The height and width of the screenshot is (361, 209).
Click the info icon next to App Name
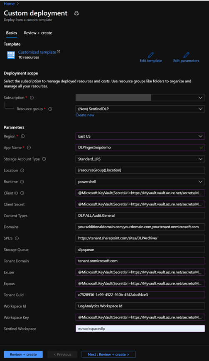point(29,148)
